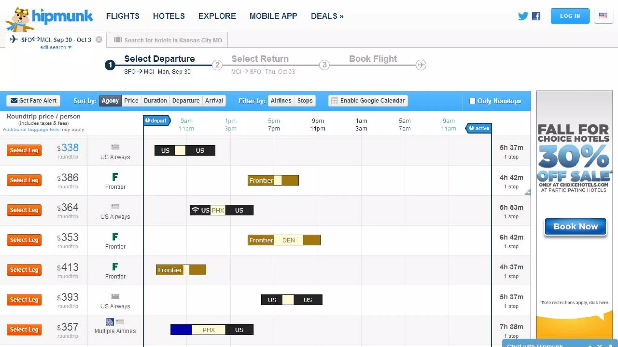Open the Stops filter dropdown
Image resolution: width=618 pixels, height=347 pixels.
point(305,101)
